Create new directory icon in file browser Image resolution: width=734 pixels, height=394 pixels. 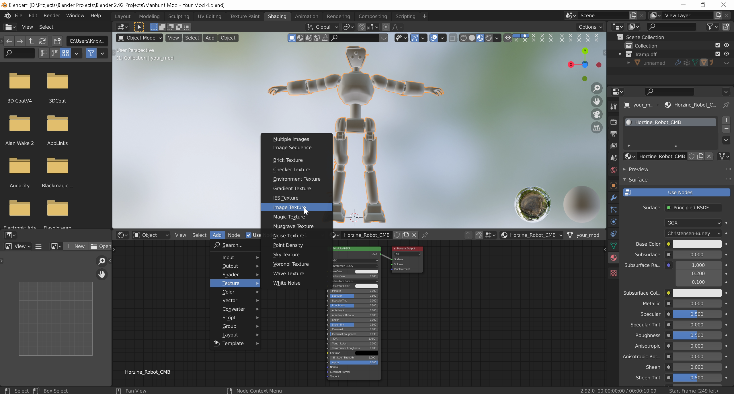(57, 41)
